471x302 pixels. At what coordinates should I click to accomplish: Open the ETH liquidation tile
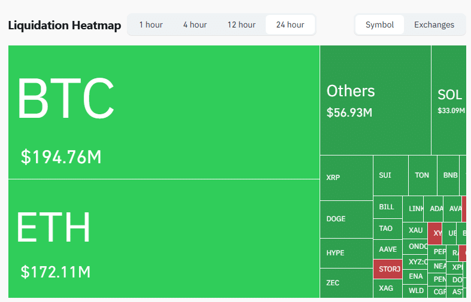pos(164,239)
